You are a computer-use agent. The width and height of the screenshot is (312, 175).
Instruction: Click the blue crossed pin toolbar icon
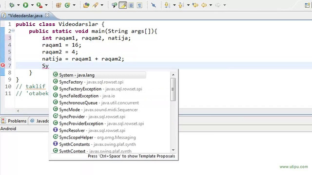pos(154,5)
